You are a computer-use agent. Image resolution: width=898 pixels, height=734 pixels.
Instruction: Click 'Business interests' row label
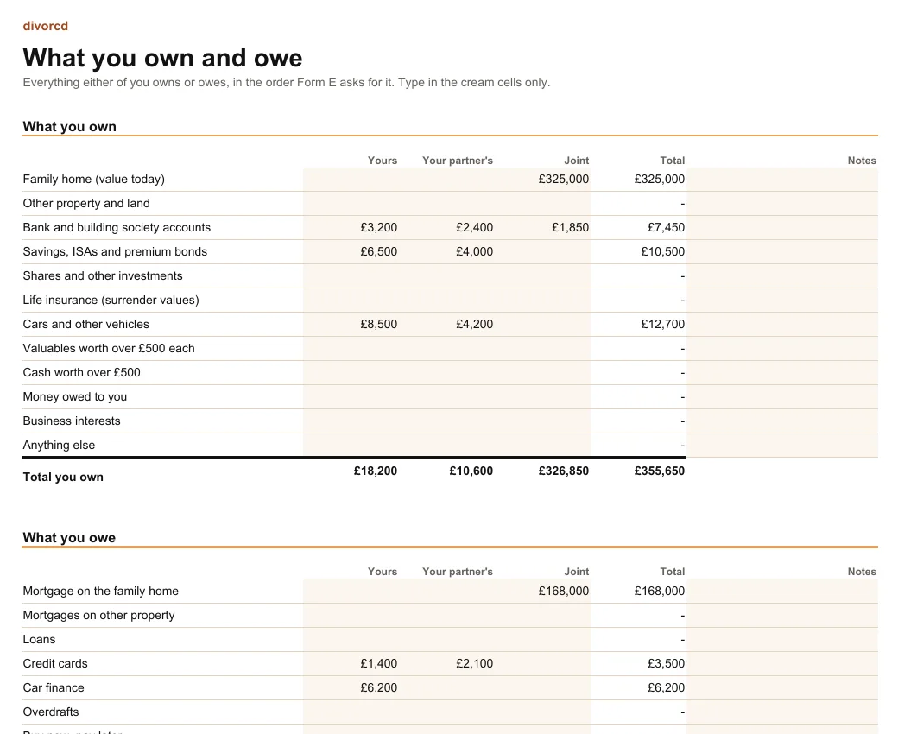tap(72, 421)
